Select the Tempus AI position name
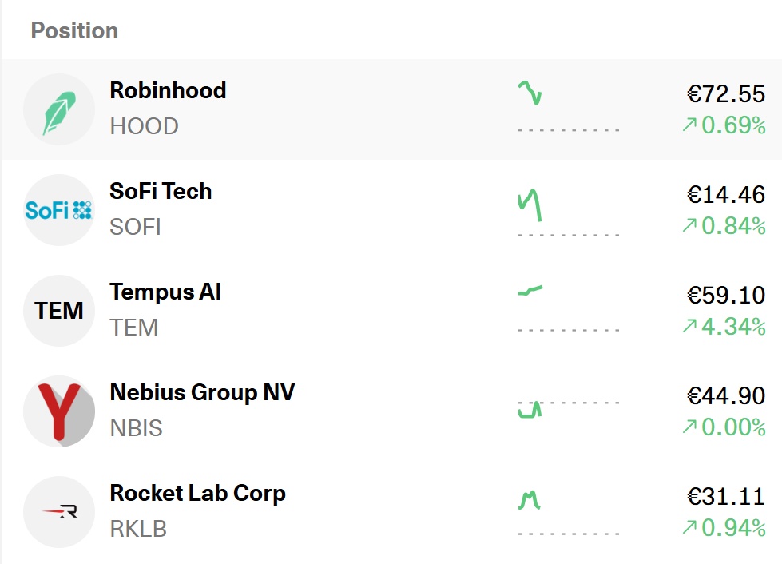This screenshot has width=782, height=564. tap(165, 292)
